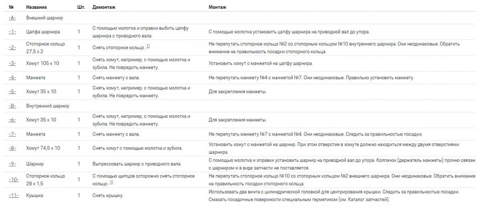Click the -2- link for Стопорное кольцо 27,5 x 2

tap(12, 48)
